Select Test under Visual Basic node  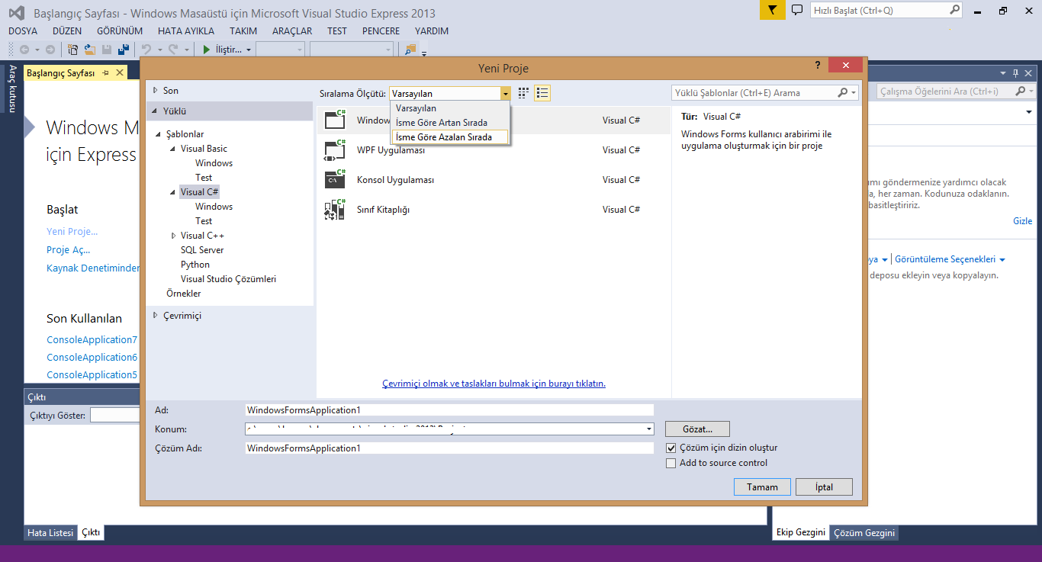pyautogui.click(x=204, y=178)
